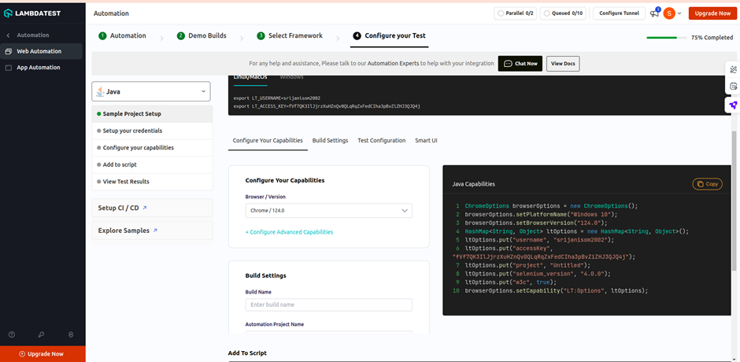740x362 pixels.
Task: Open the App Automation sidebar item
Action: pyautogui.click(x=38, y=68)
